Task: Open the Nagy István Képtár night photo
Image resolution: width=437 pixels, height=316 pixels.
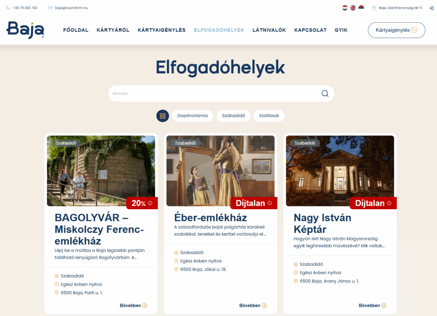Action: [x=340, y=171]
